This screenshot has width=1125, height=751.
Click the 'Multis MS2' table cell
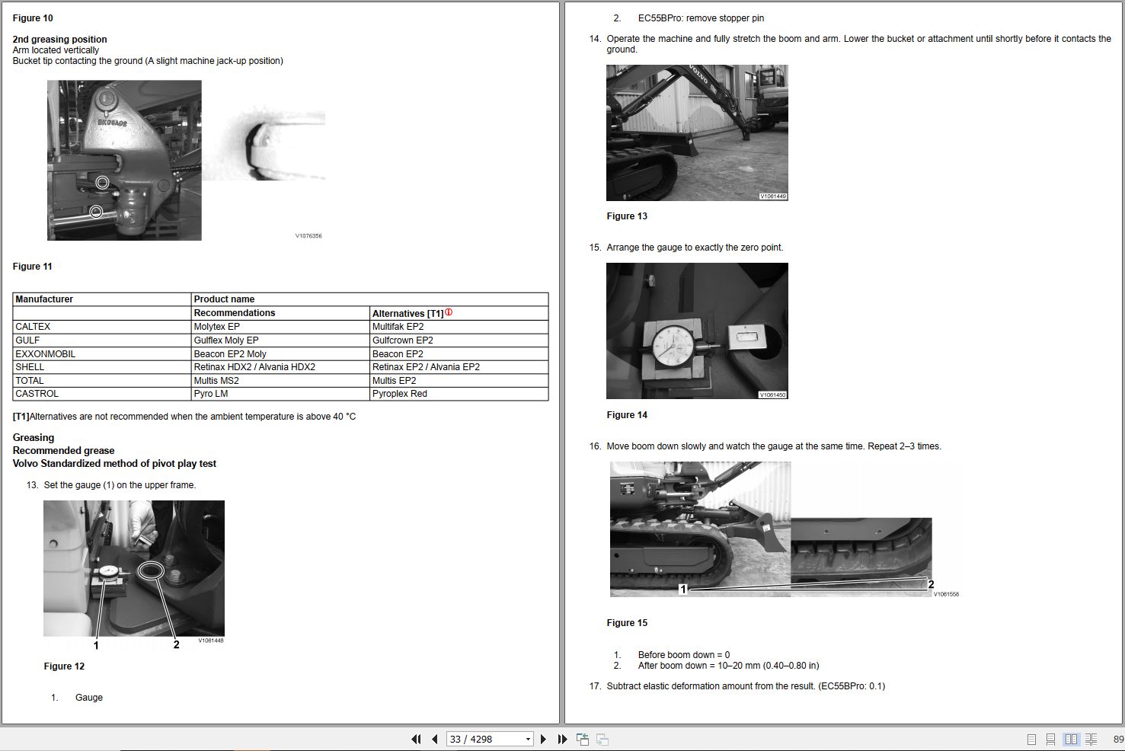coord(280,381)
